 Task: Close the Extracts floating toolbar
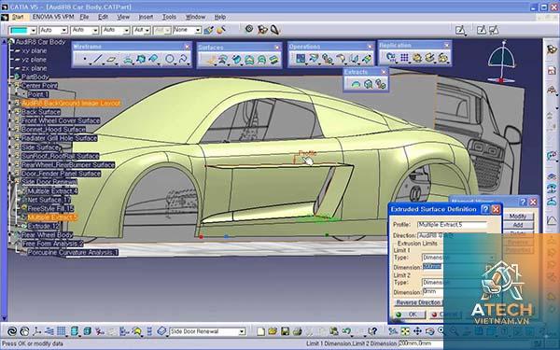[x=384, y=72]
